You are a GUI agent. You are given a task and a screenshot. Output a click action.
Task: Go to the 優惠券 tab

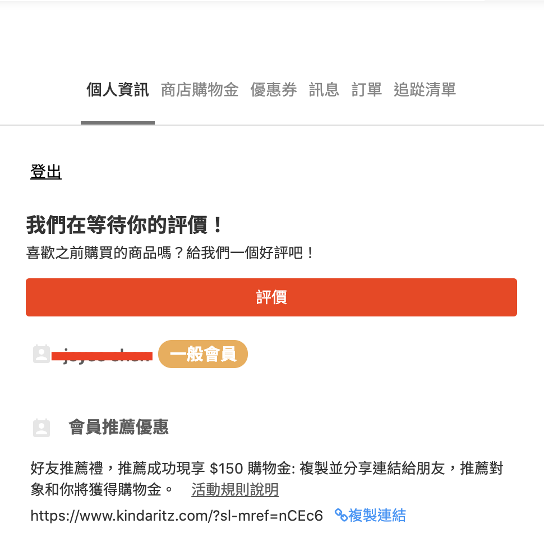(x=274, y=90)
